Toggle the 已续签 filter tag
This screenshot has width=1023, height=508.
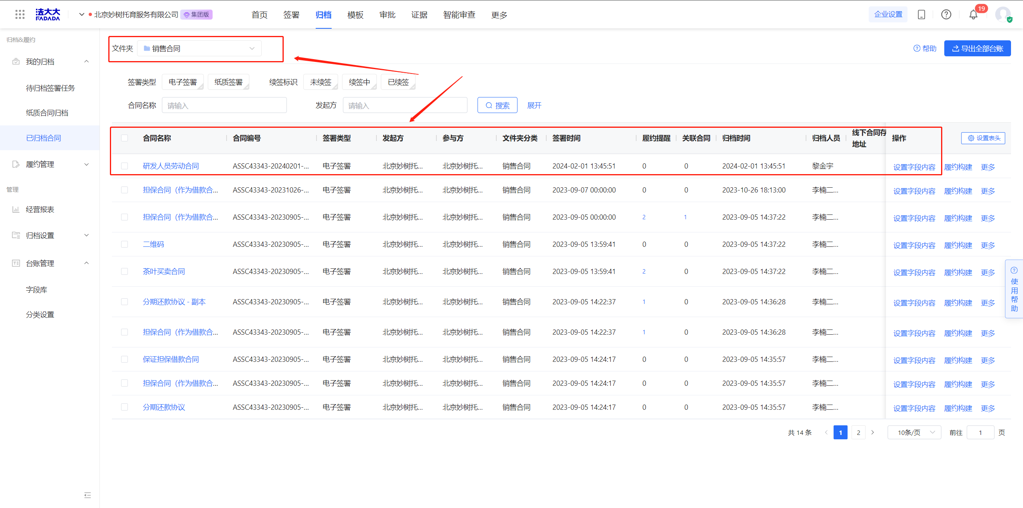pos(398,82)
